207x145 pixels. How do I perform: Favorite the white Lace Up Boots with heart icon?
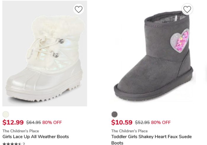tap(78, 9)
